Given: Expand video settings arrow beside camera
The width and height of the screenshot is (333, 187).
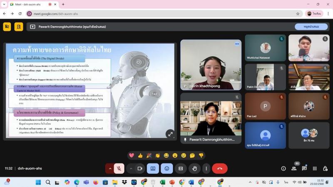Looking at the screenshot, I should coord(131,168).
